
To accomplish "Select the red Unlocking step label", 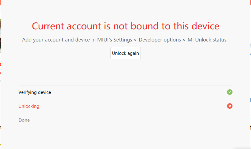I will point(29,106).
